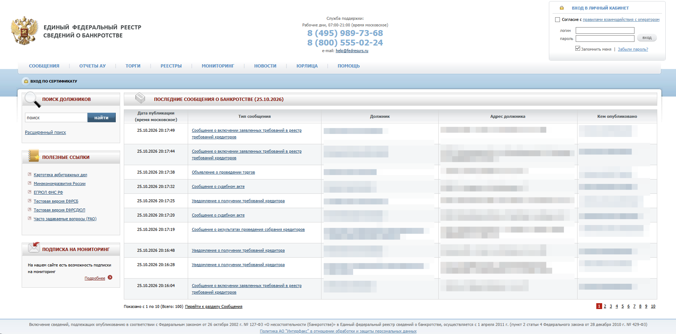Image resolution: width=676 pixels, height=334 pixels.
Task: Open the ЮРЛИЦА menu item
Action: click(307, 66)
